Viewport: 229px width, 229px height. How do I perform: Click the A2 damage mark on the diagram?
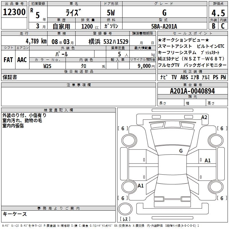204,117
